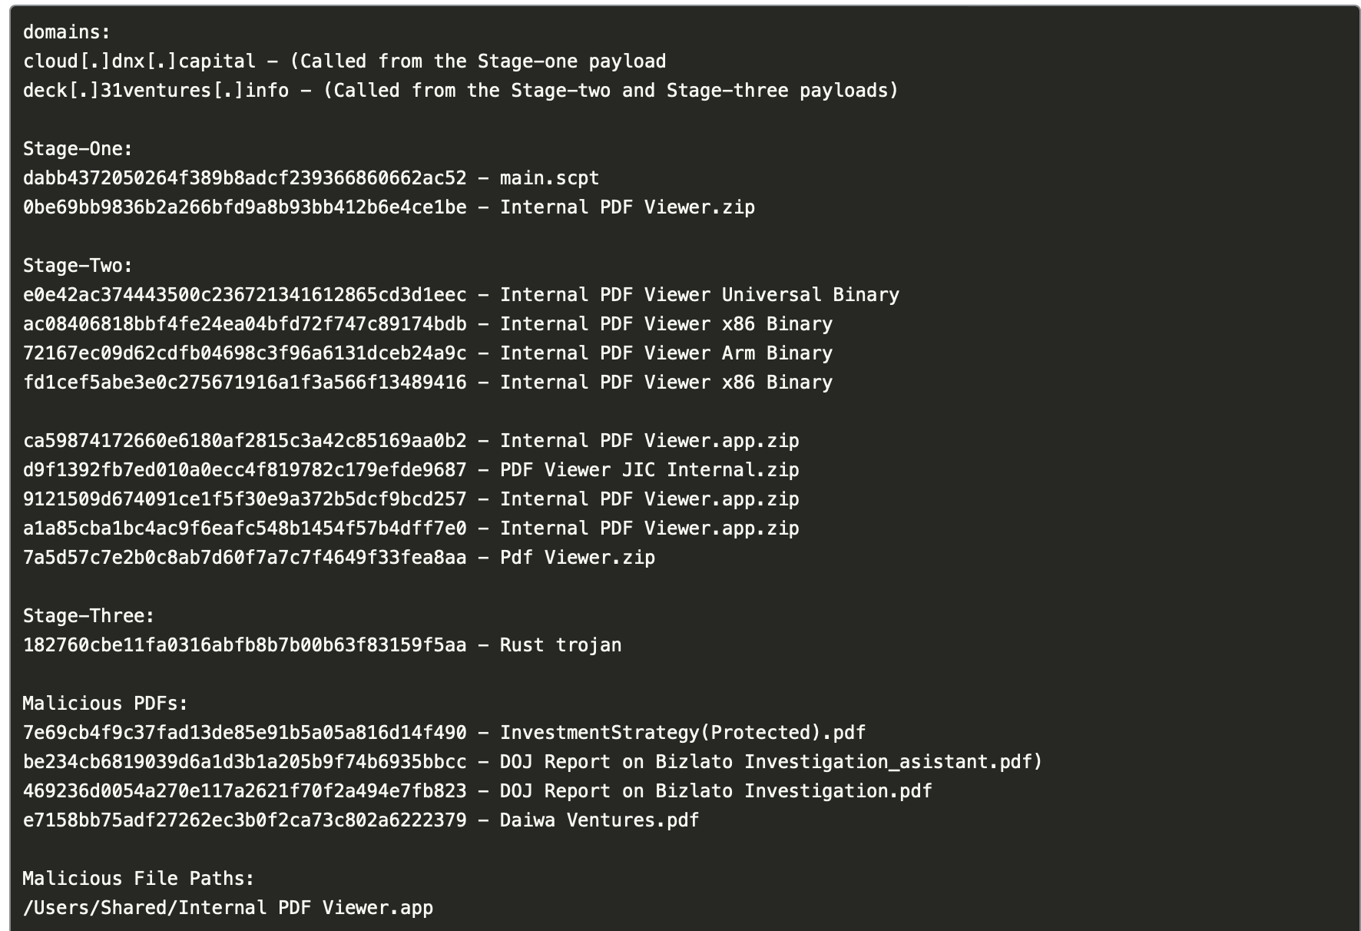Image resolution: width=1361 pixels, height=931 pixels.
Task: Click the "Stage-Two:" heading
Action: click(78, 266)
